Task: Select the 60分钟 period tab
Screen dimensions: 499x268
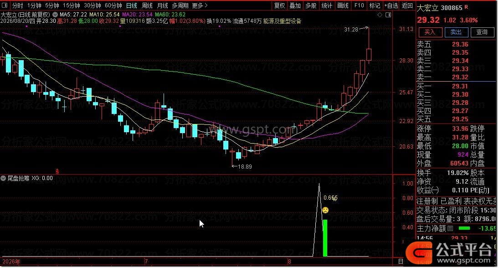Action: coord(113,5)
